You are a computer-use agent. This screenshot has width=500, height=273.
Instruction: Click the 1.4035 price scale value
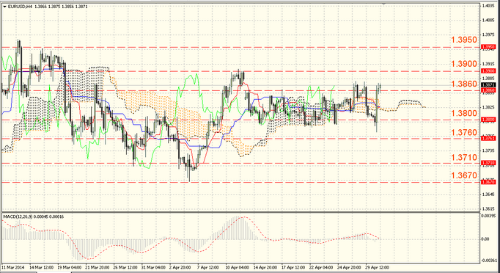(x=488, y=5)
